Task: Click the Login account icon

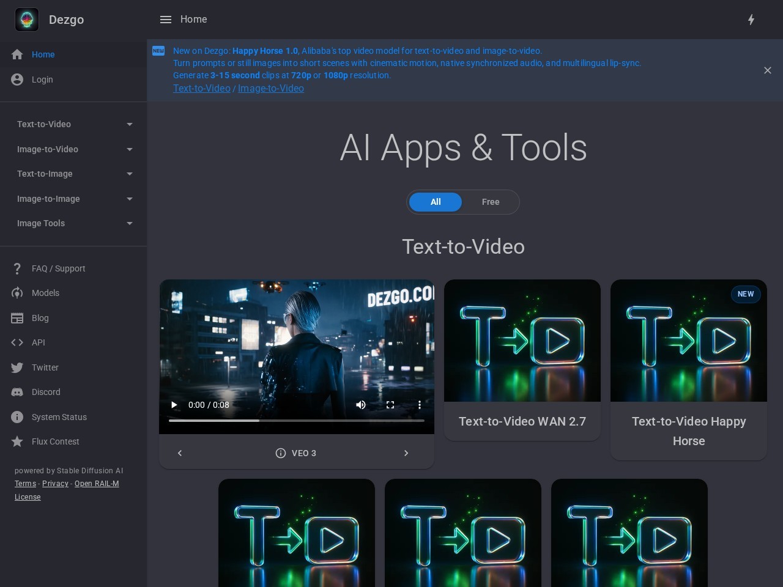Action: tap(17, 79)
